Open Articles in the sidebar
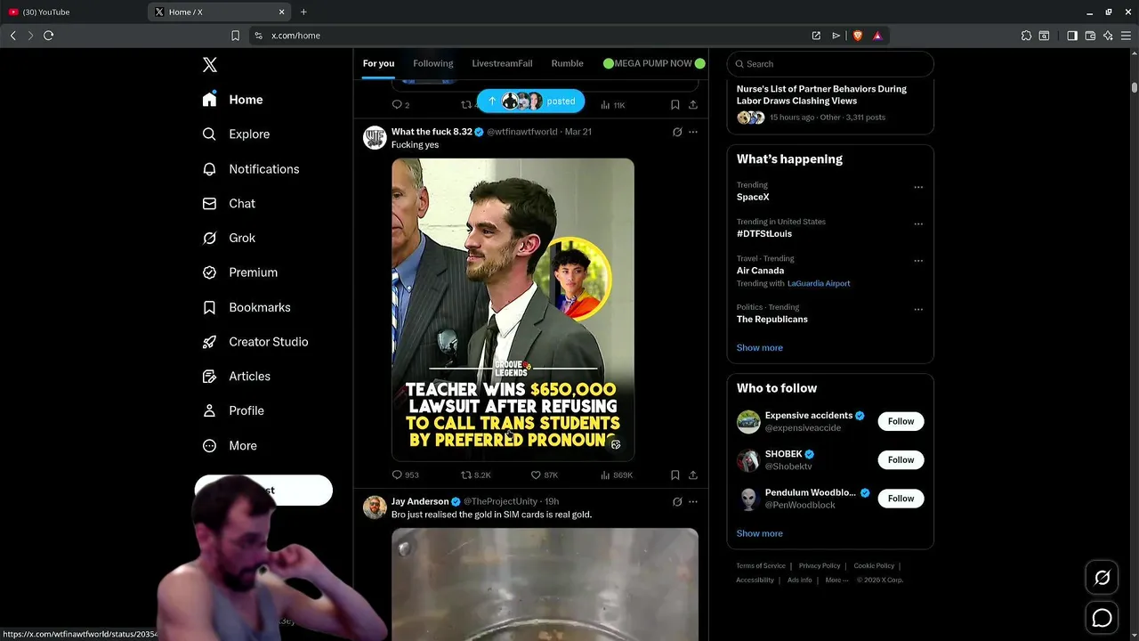 coord(237,377)
